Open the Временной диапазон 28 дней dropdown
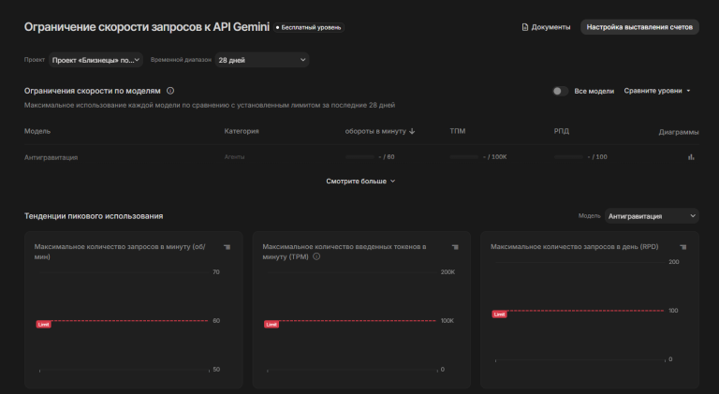719x394 pixels. point(262,60)
